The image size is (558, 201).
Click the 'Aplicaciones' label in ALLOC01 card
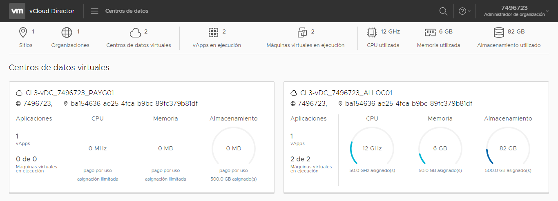308,118
